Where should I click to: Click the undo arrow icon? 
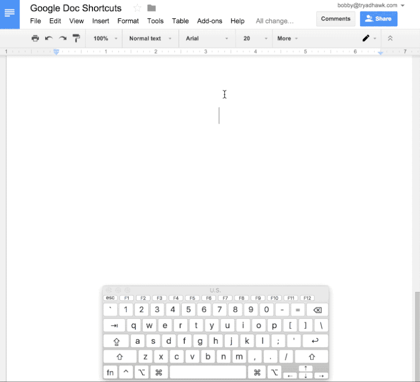[49, 38]
